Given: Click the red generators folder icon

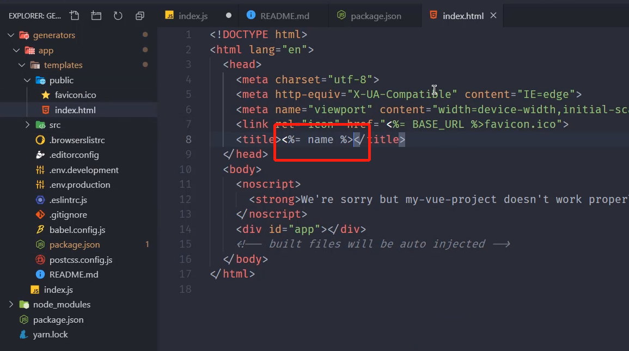Looking at the screenshot, I should 24,35.
